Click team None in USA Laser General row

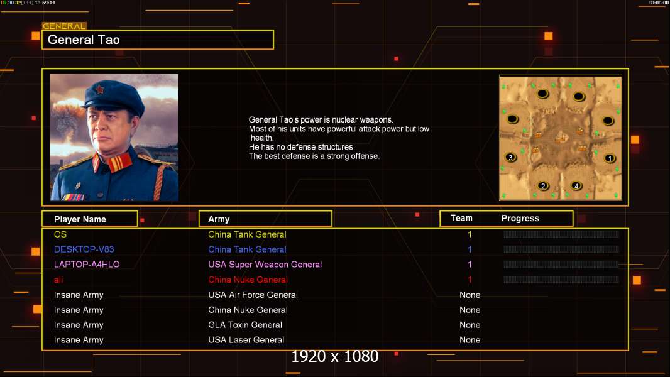pyautogui.click(x=470, y=340)
